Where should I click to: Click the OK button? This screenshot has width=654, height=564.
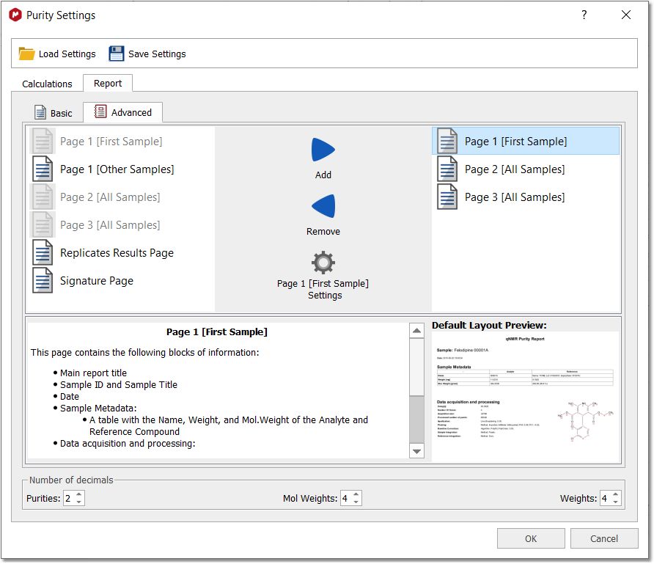tap(531, 538)
